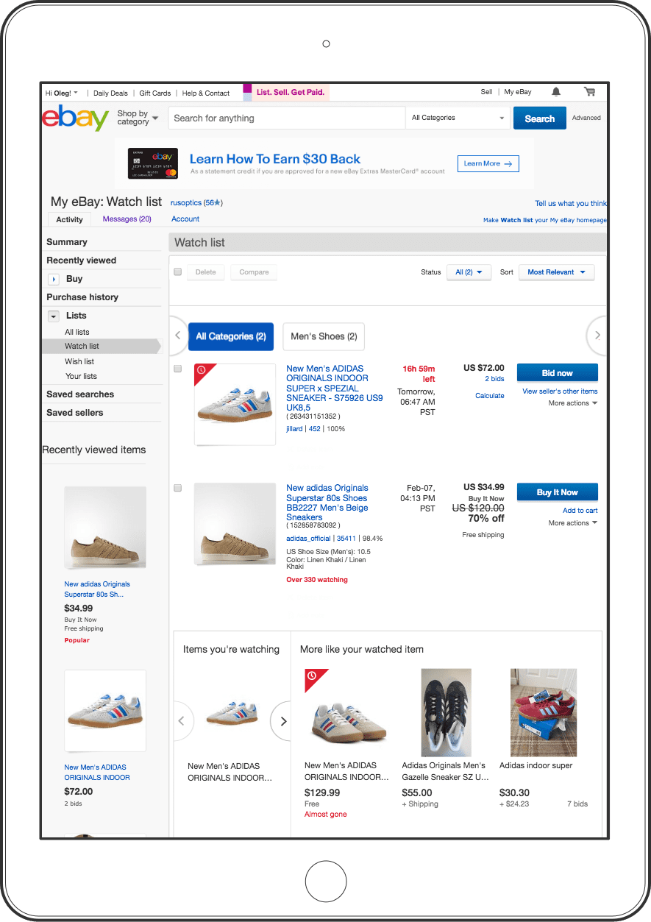Open Superstar 80s beige sneaker thumbnail in watch list
This screenshot has width=651, height=922.
pyautogui.click(x=235, y=524)
